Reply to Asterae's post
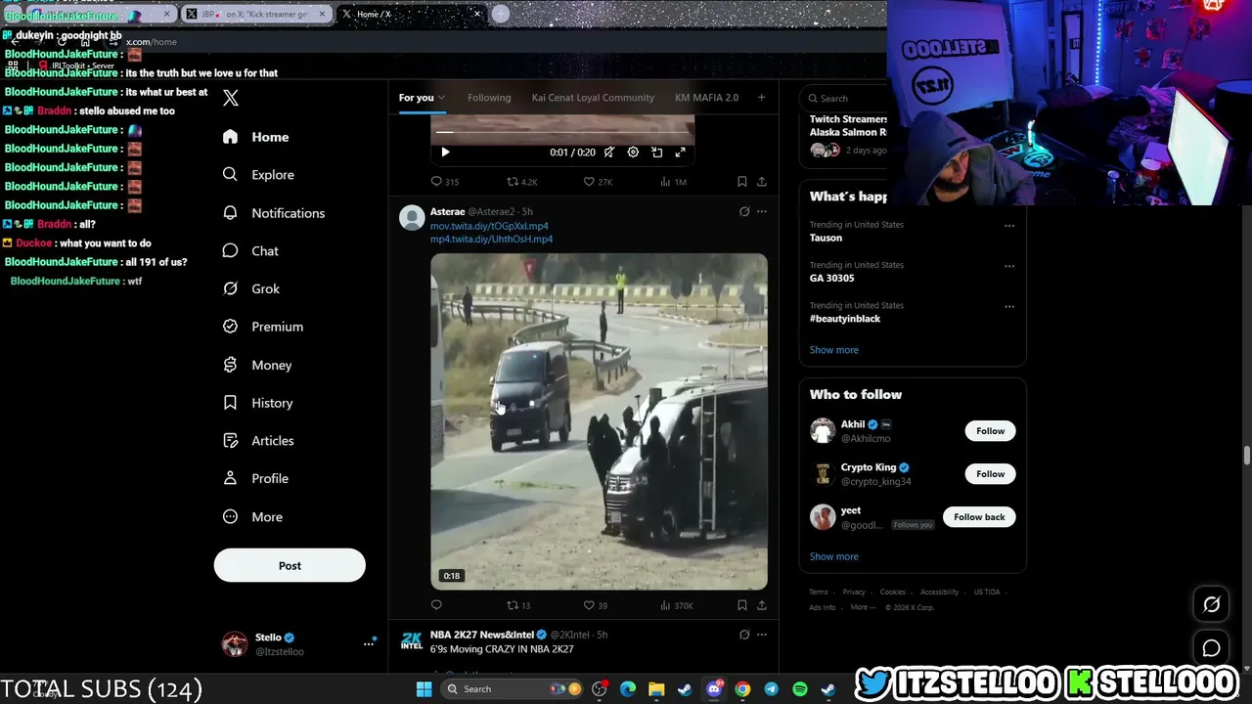The height and width of the screenshot is (704, 1252). (x=436, y=605)
